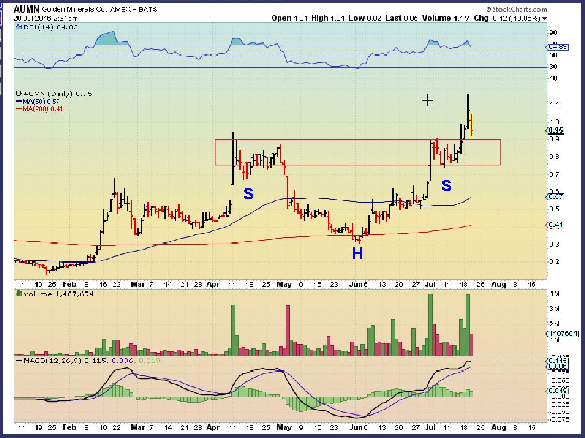This screenshot has width=585, height=438.
Task: Click the 1407694 volume value tag
Action: click(x=563, y=334)
